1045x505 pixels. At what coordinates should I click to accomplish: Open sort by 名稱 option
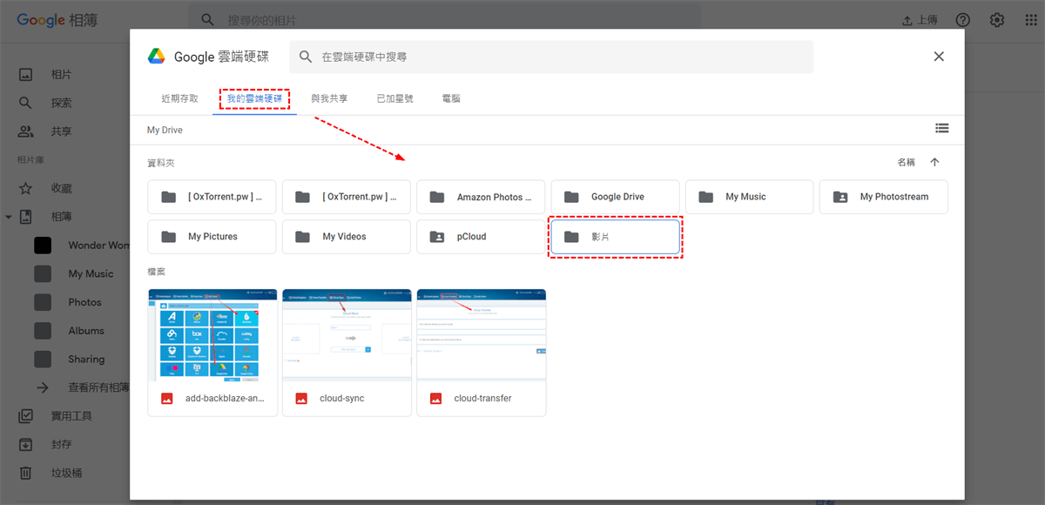(x=907, y=162)
